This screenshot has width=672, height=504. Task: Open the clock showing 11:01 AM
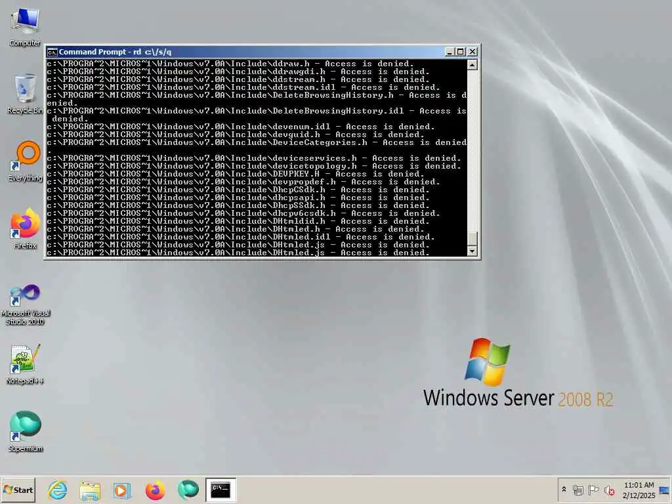click(639, 490)
